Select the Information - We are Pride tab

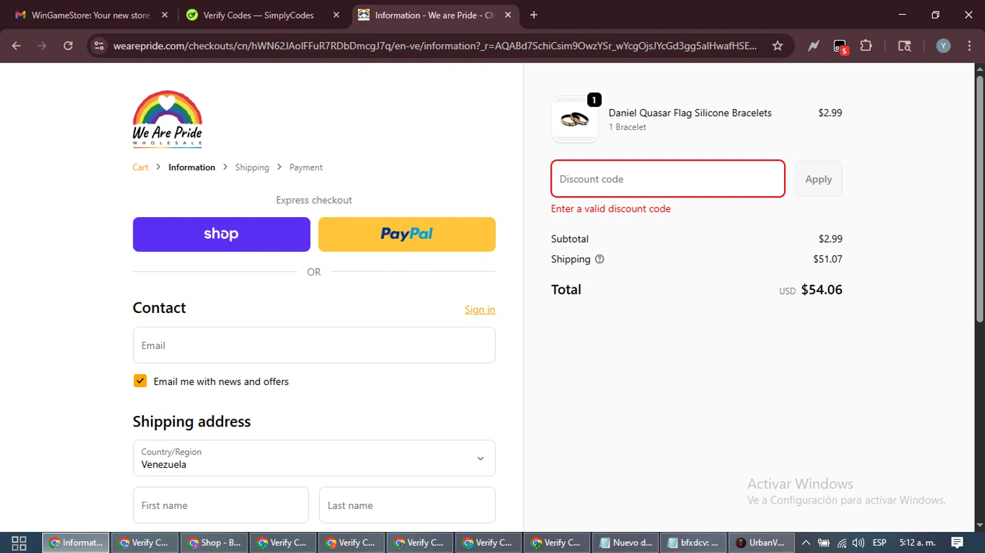pos(434,15)
